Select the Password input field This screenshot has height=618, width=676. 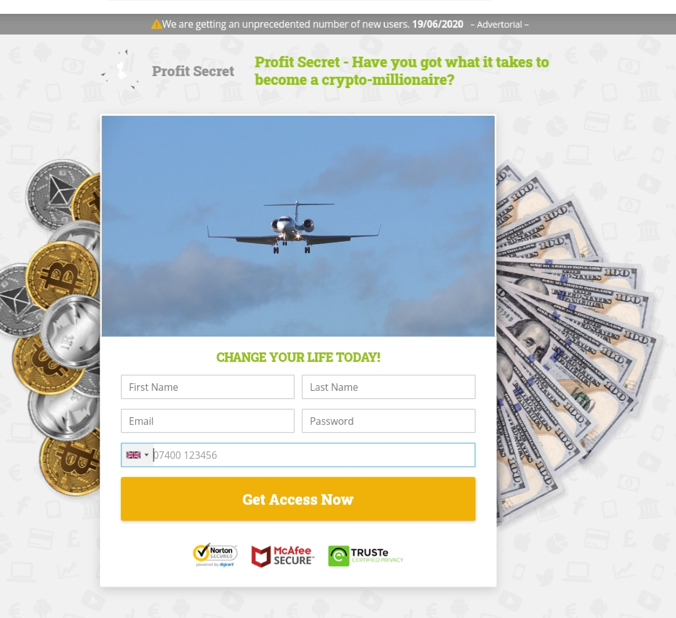click(x=388, y=420)
